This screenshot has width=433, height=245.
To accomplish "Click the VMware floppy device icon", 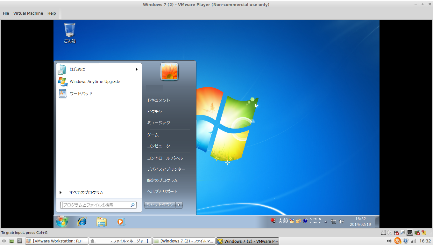I will point(396,233).
